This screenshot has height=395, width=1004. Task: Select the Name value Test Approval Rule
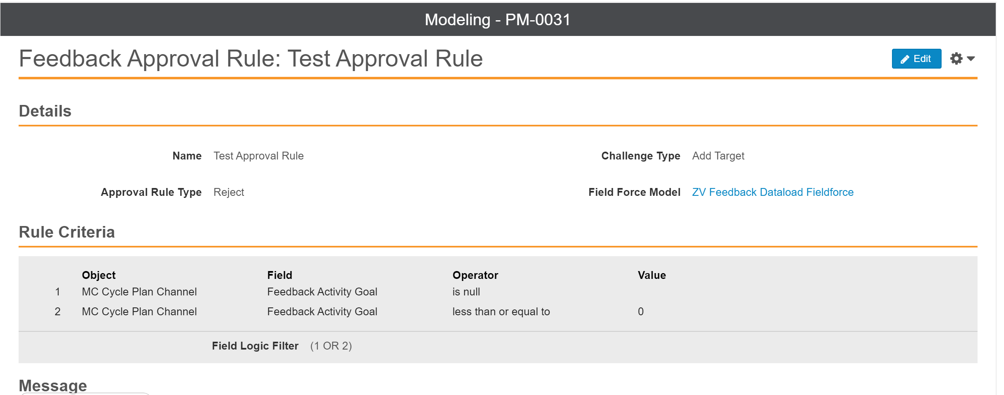pos(258,156)
